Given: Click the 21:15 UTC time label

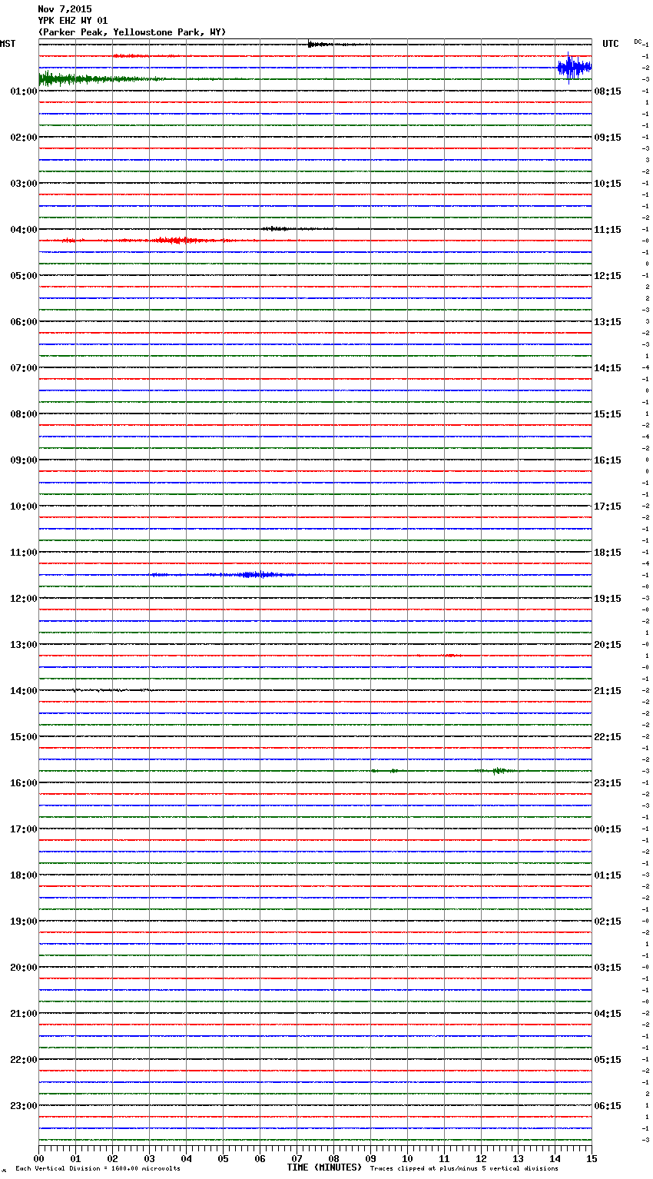Looking at the screenshot, I should point(608,690).
